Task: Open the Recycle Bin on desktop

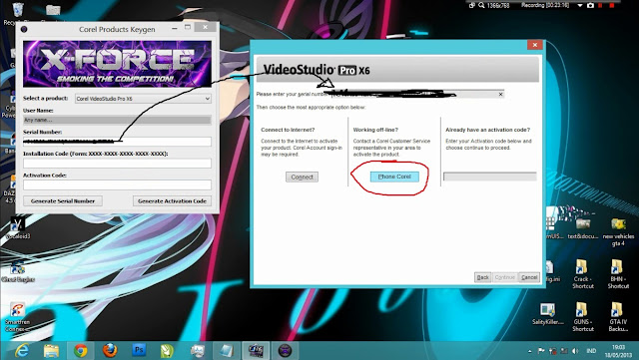Action: click(18, 13)
